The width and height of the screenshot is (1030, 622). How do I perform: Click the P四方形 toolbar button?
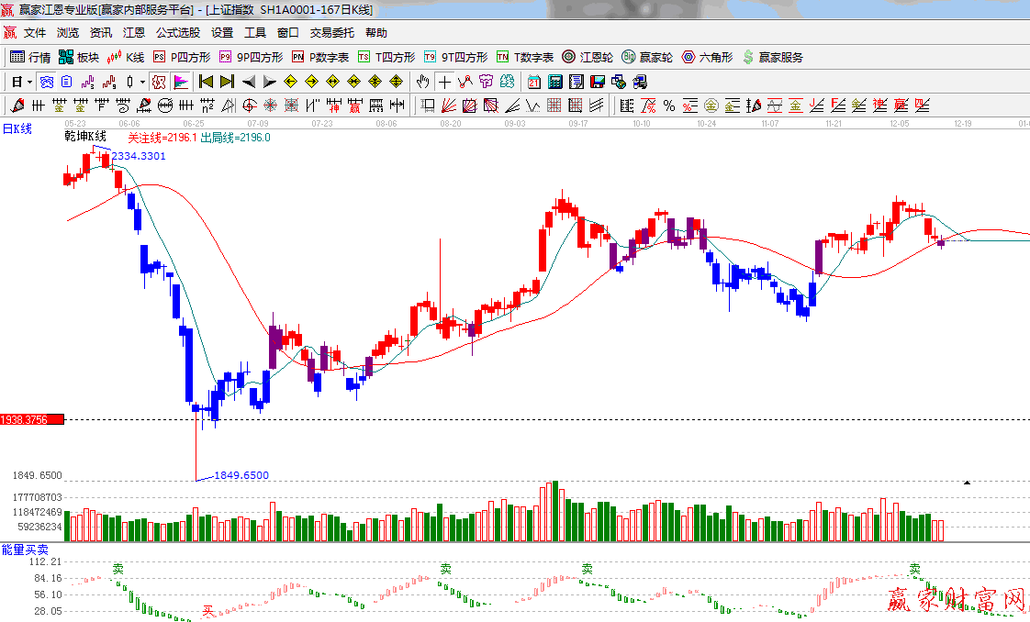click(x=181, y=57)
